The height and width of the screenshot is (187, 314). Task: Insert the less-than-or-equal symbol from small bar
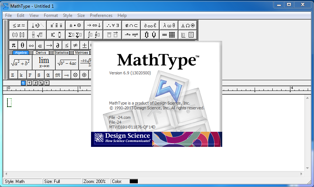coord(66,45)
